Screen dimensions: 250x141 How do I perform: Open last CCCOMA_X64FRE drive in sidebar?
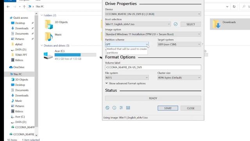tap(22, 134)
